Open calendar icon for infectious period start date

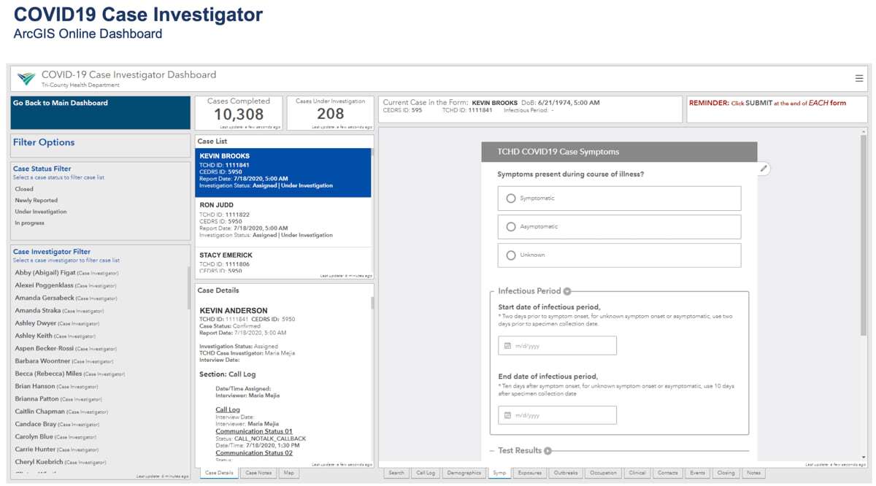507,346
